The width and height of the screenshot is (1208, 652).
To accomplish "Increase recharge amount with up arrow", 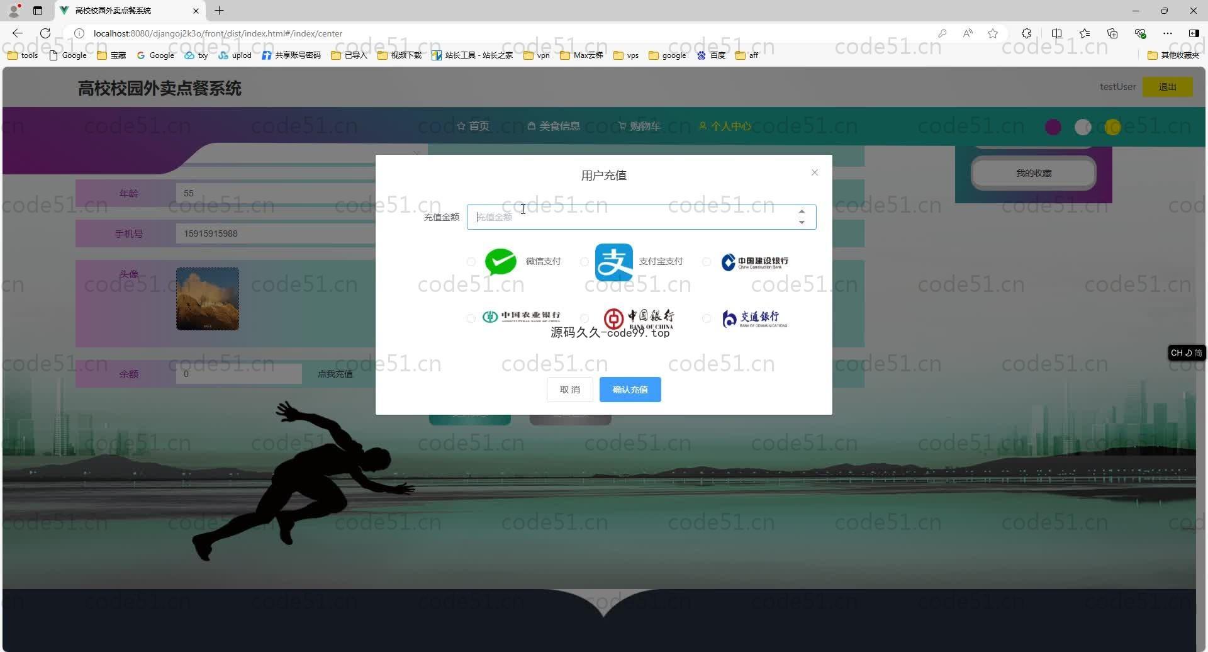I will [x=802, y=211].
